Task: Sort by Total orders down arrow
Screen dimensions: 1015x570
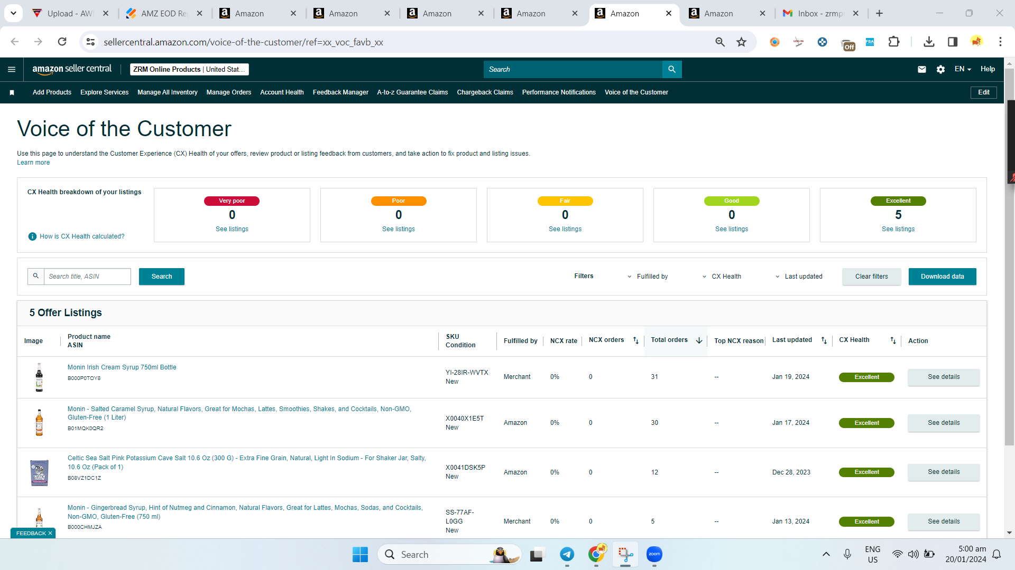Action: (699, 340)
